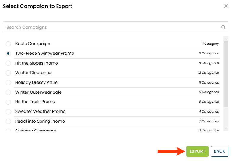Focus the Search Campaigns input field
Image resolution: width=232 pixels, height=162 pixels.
click(x=113, y=27)
